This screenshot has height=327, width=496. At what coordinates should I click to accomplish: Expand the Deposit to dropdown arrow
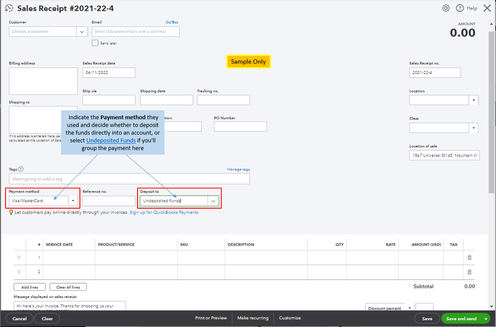coord(213,201)
